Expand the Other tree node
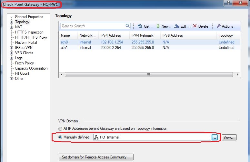The image size is (250, 162). coord(11,79)
